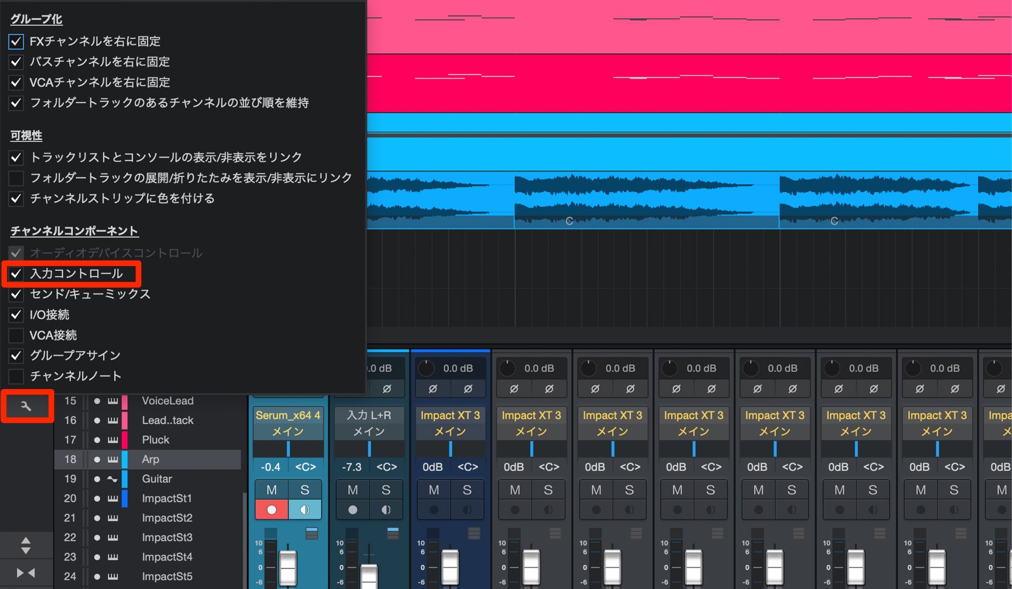Toggle フォルダートラックのあるチャンネルの並び順を維持 checkbox
Viewport: 1012px width, 589px height.
[16, 103]
